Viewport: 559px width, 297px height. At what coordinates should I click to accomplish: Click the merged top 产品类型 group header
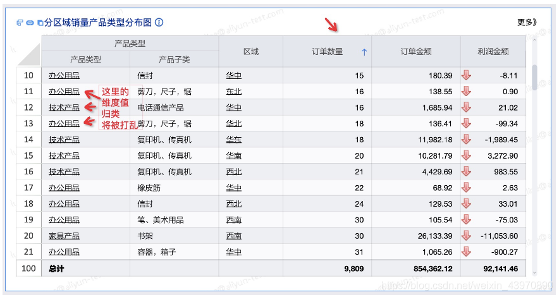click(130, 44)
